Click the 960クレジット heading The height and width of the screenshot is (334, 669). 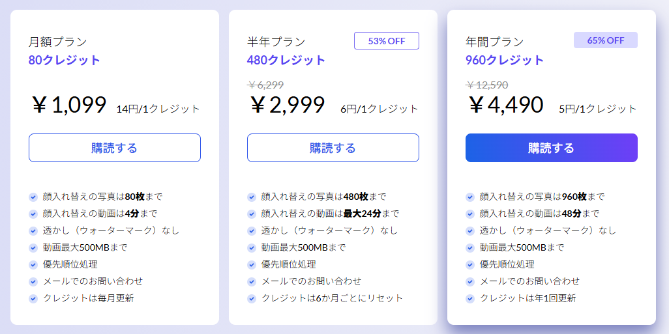click(505, 60)
